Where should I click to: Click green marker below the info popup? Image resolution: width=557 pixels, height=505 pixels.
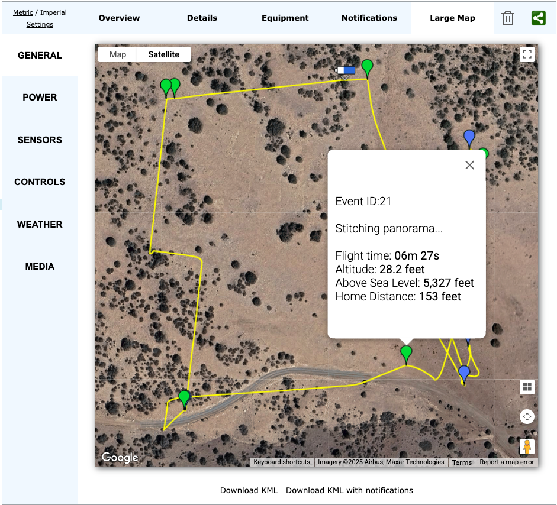click(x=406, y=354)
